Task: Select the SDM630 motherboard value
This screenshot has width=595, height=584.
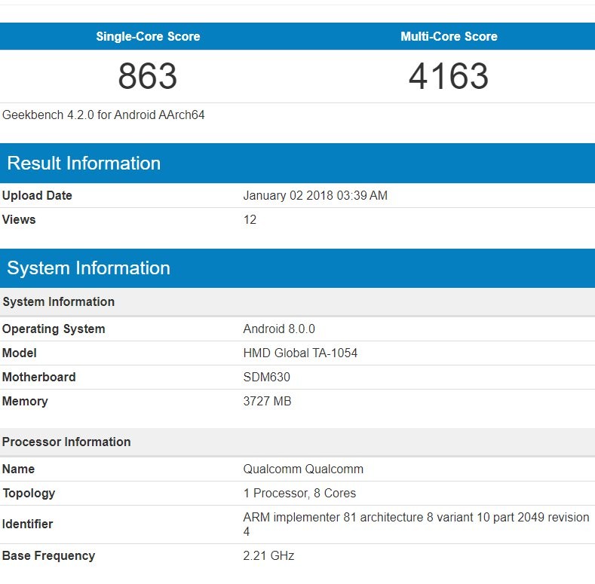Action: pyautogui.click(x=267, y=377)
